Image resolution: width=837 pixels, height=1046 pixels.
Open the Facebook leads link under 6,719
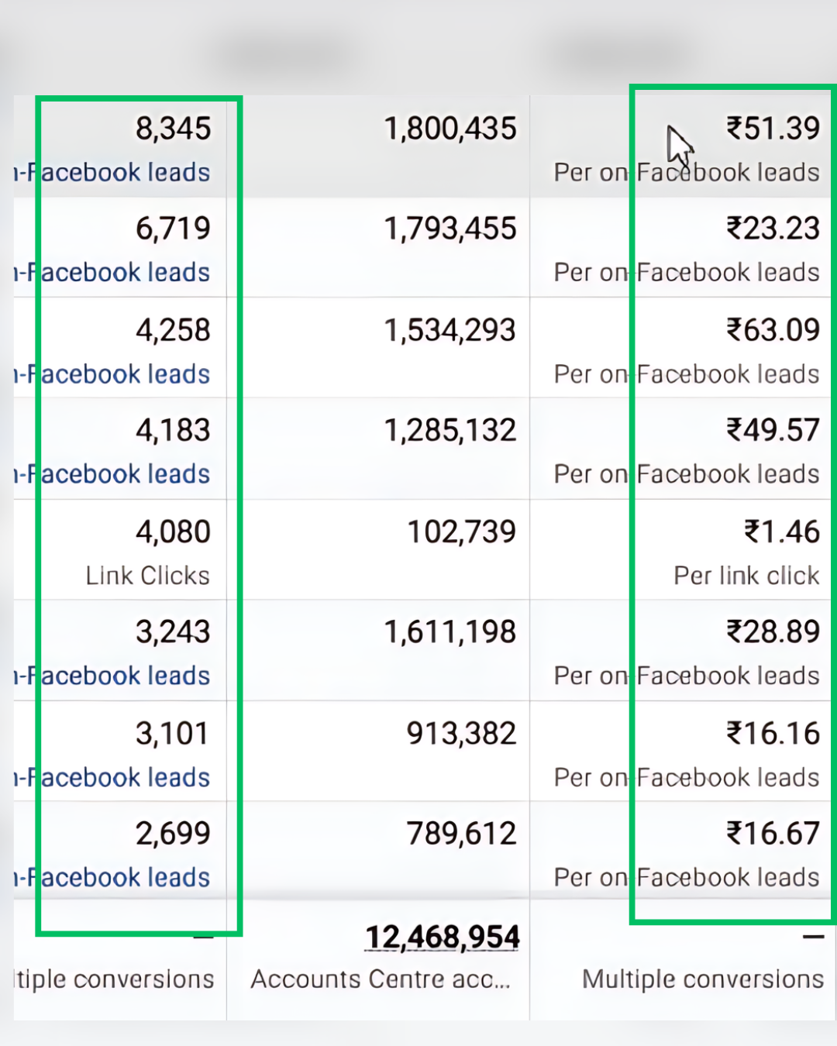pyautogui.click(x=112, y=272)
